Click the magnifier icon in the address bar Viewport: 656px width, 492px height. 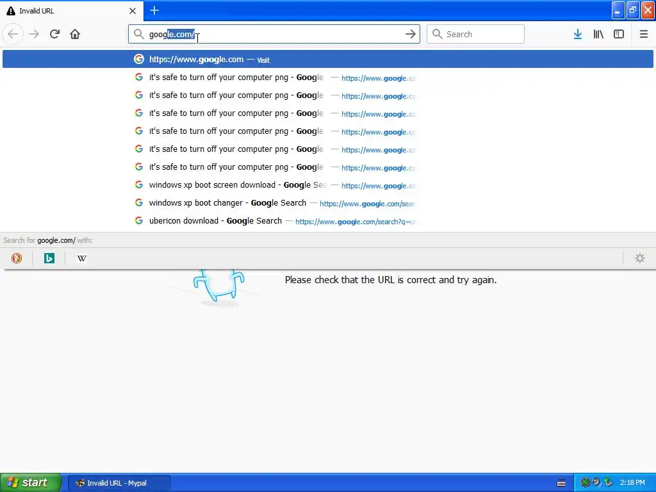tap(139, 34)
